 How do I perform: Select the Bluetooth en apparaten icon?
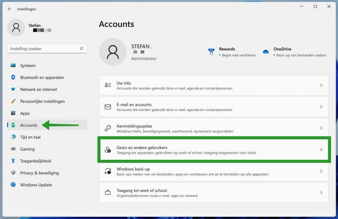tap(12, 77)
